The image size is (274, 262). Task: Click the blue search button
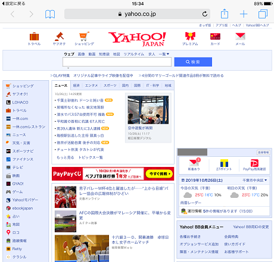[193, 62]
